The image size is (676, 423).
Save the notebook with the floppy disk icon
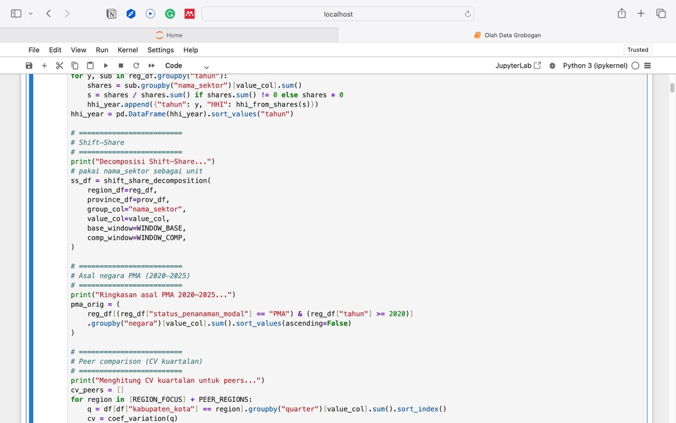29,66
